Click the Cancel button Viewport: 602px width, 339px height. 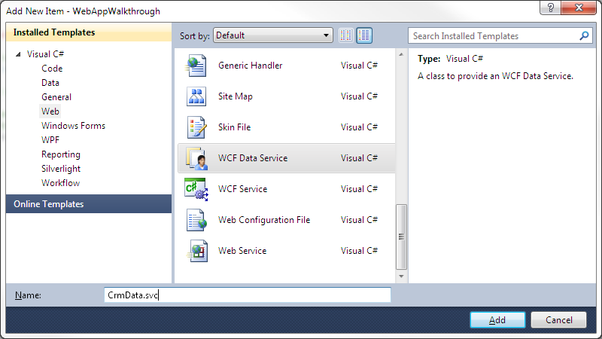click(x=558, y=319)
